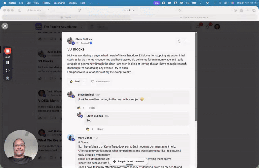
Task: Open the Apple menu
Action: [x=5, y=3]
